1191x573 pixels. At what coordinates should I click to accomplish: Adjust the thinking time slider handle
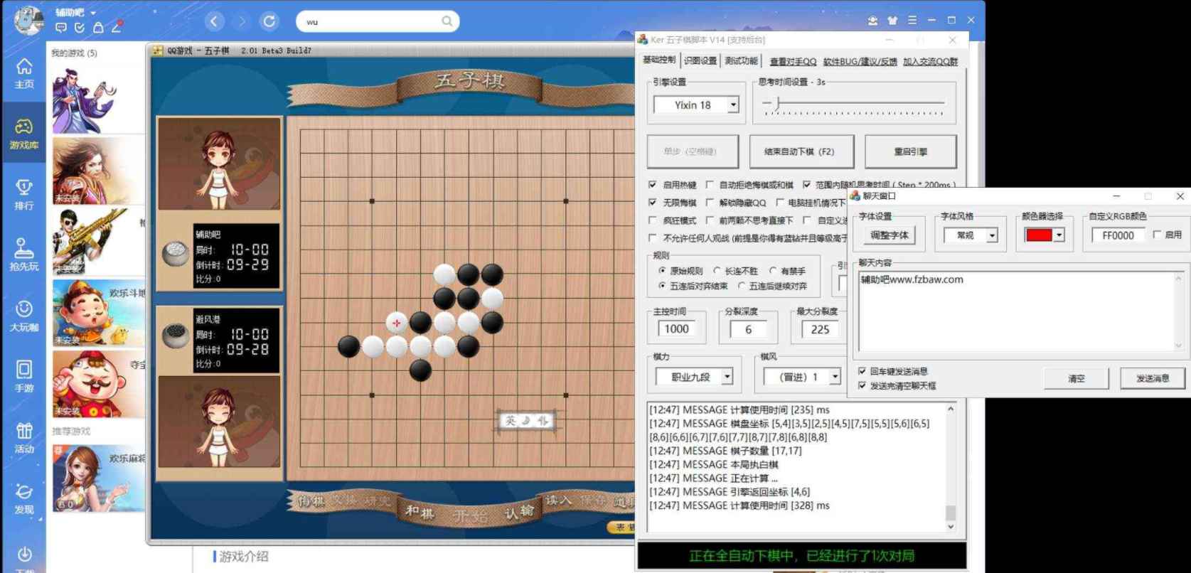coord(778,105)
